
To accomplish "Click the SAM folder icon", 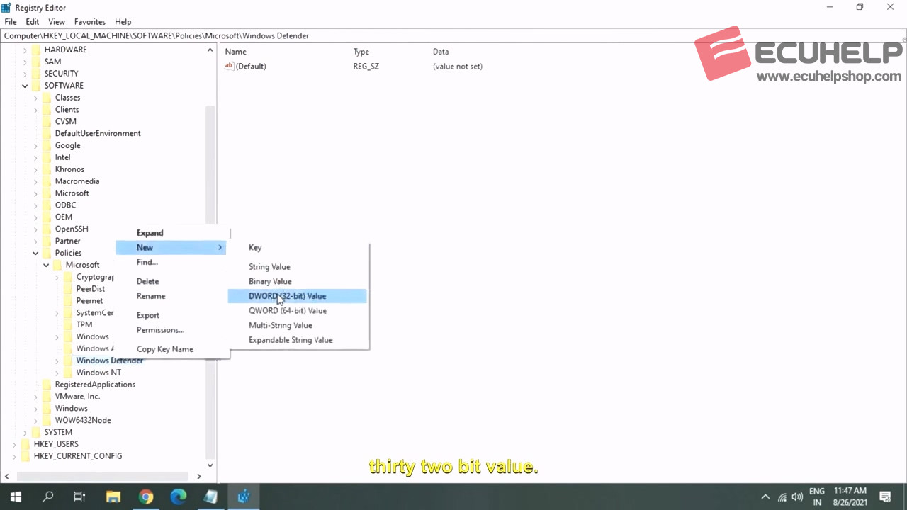I will [x=35, y=62].
